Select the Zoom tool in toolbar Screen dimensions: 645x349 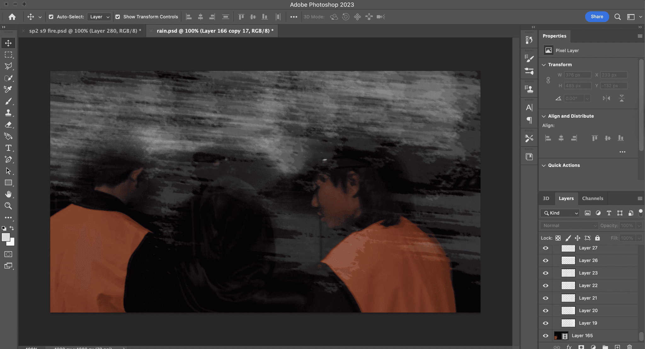[9, 206]
